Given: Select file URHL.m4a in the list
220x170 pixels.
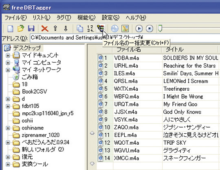Looking at the screenshot, I should 126,66.
